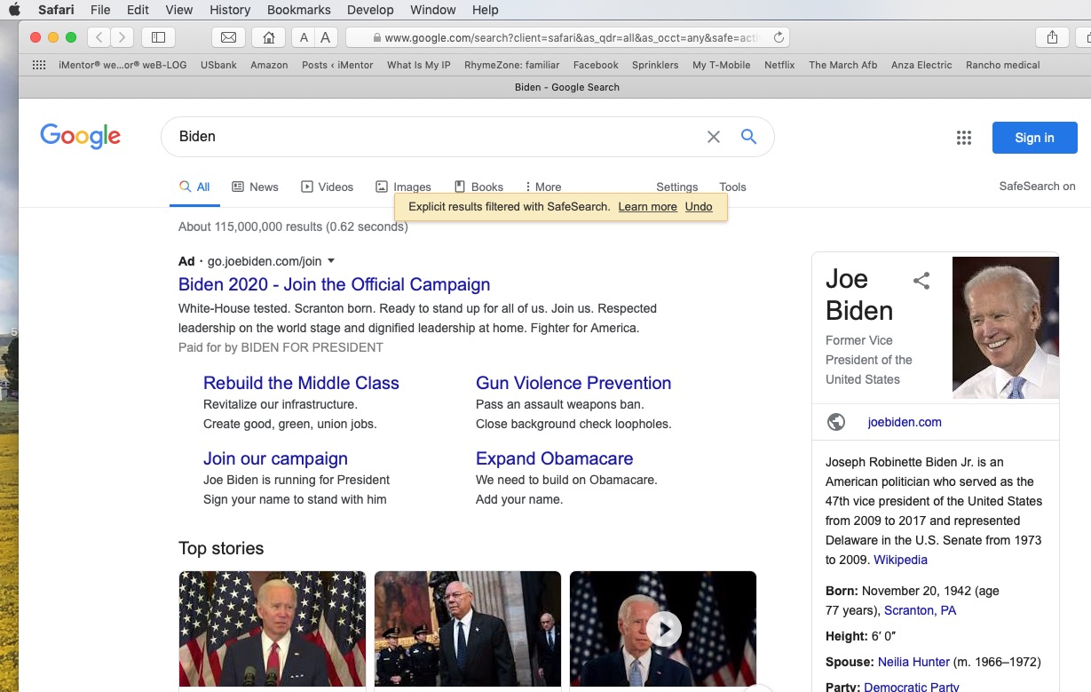Screen dimensions: 1091x692
Task: Reload page using the refresh icon
Action: 779,37
